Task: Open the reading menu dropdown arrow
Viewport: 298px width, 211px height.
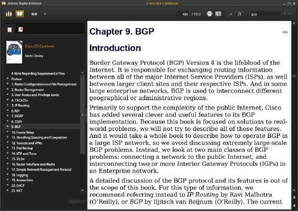Action: pos(45,14)
